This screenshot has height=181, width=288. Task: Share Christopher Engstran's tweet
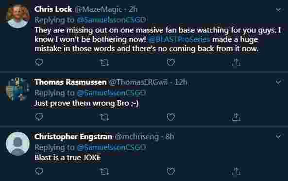[236, 171]
